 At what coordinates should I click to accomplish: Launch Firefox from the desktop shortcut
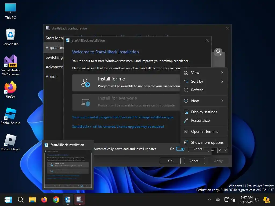[x=10, y=89]
